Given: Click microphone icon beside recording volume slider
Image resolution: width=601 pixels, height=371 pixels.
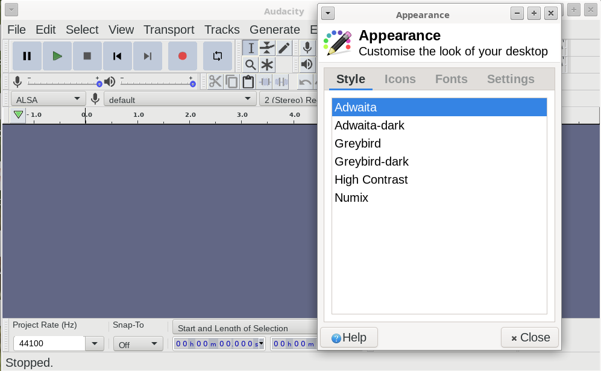Looking at the screenshot, I should point(17,81).
